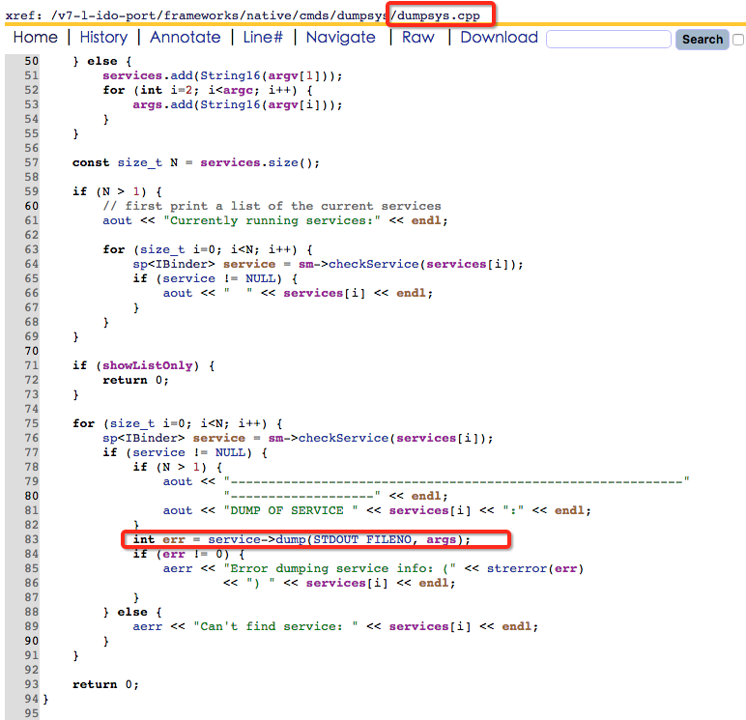Open the Navigate menu

tap(341, 37)
